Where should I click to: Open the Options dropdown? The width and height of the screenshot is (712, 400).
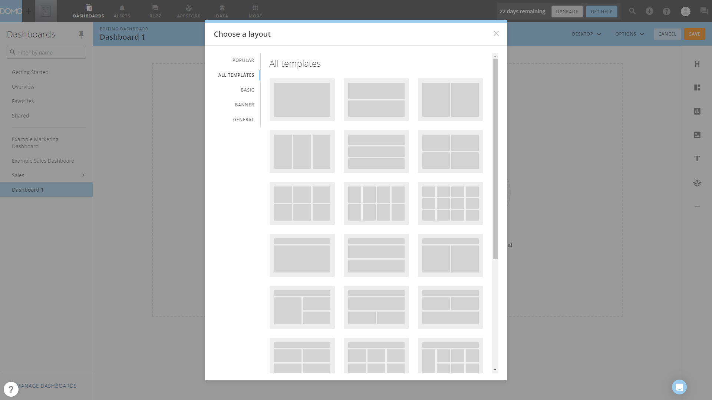(x=630, y=34)
